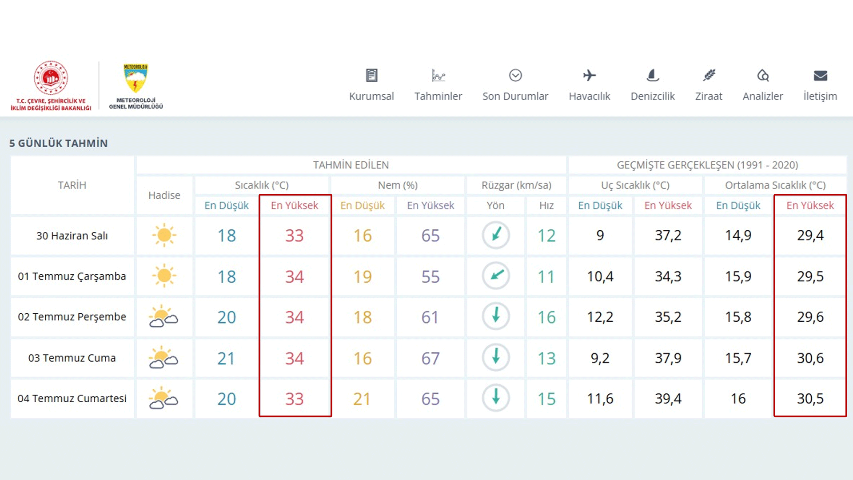Click the Analizler magnifier icon

click(x=763, y=76)
